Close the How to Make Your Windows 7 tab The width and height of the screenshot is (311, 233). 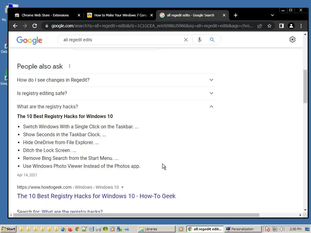[152, 15]
